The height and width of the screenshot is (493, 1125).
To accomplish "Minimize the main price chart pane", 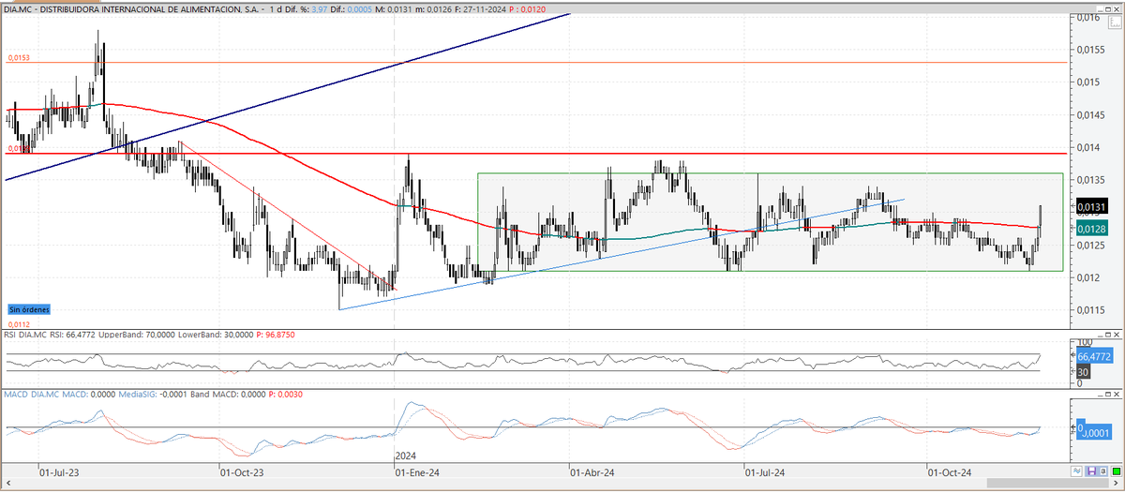I will (x=1100, y=9).
